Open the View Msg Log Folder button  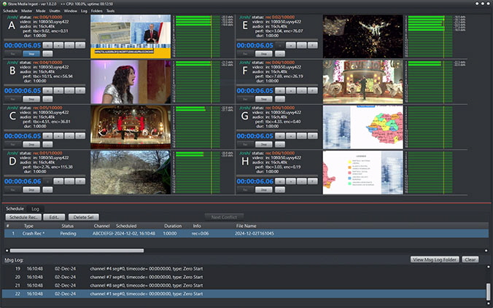[435, 260]
